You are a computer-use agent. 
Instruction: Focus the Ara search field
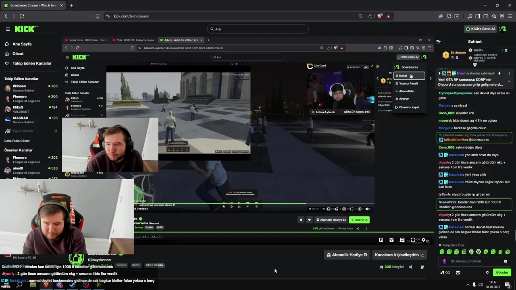(x=258, y=29)
